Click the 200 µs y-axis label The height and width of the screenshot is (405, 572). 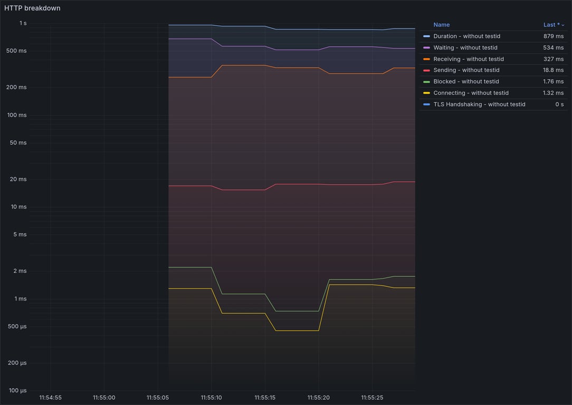pos(17,363)
